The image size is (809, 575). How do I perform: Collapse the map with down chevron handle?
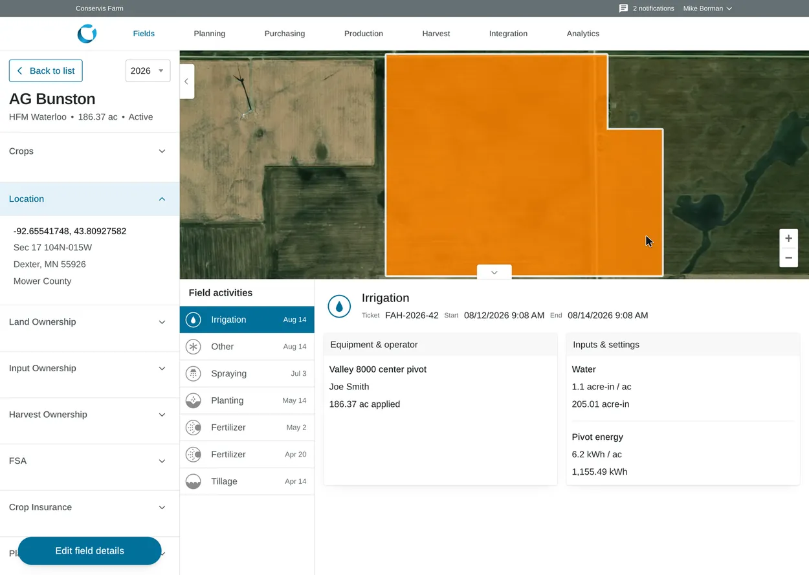tap(494, 272)
